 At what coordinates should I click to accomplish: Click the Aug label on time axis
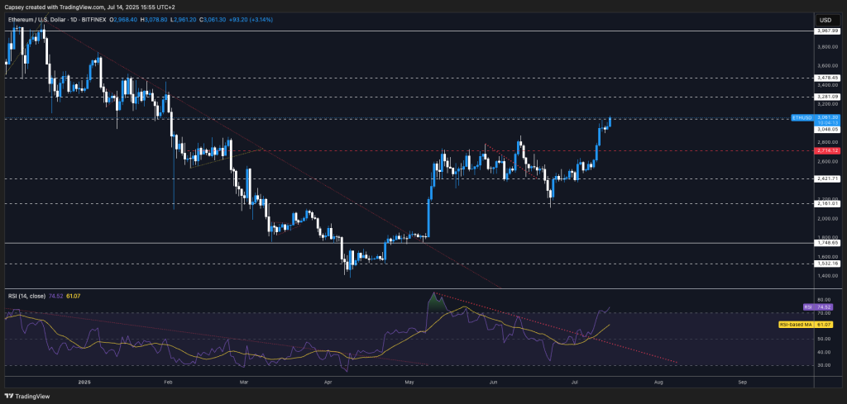click(658, 382)
